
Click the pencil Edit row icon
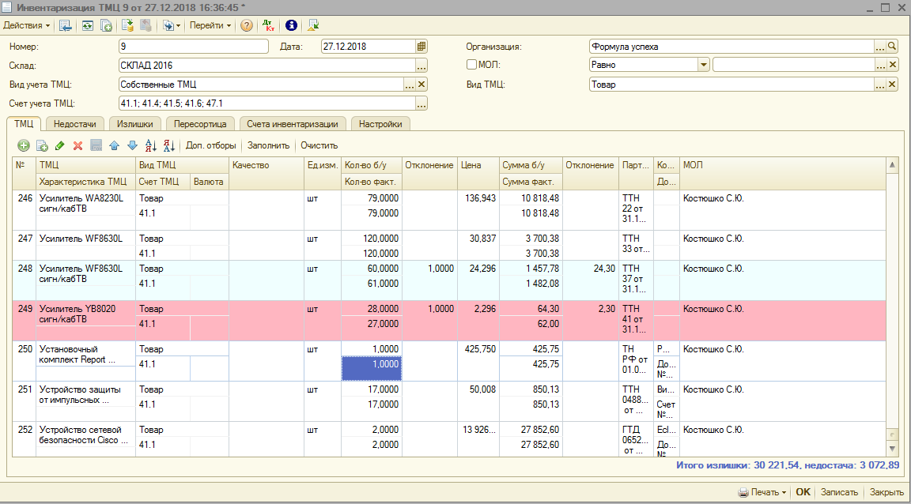pos(60,145)
